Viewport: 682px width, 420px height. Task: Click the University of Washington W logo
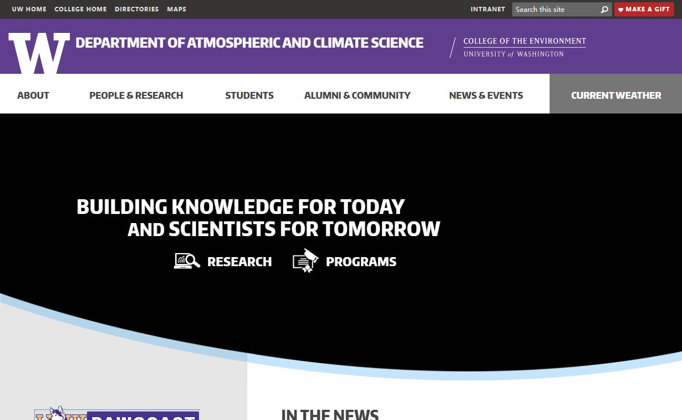(39, 53)
